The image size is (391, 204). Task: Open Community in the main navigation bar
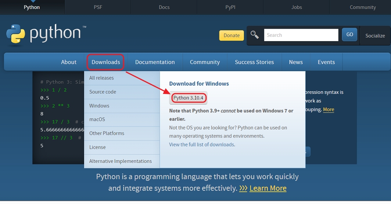pyautogui.click(x=205, y=62)
